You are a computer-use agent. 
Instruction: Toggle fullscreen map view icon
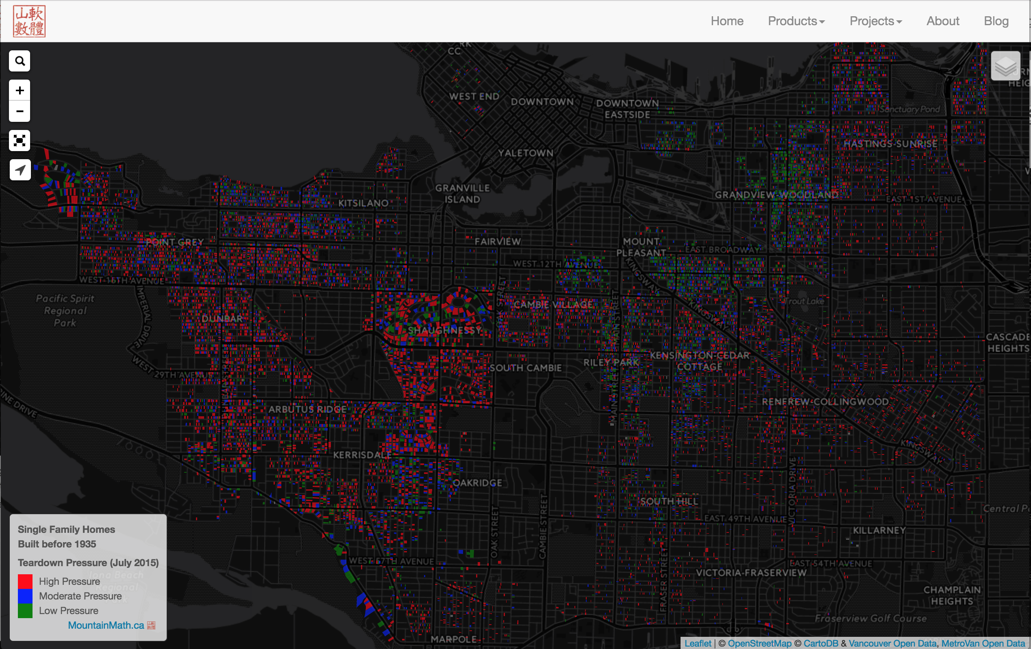point(20,141)
